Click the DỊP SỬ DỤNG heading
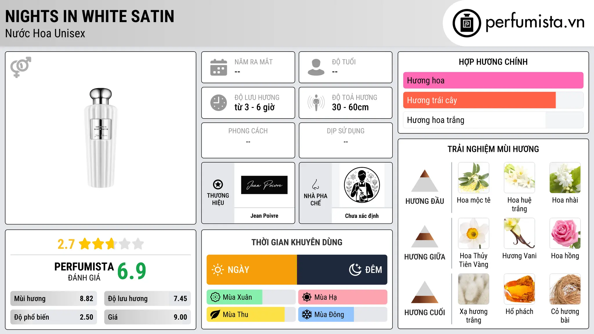This screenshot has height=334, width=594. 345,131
